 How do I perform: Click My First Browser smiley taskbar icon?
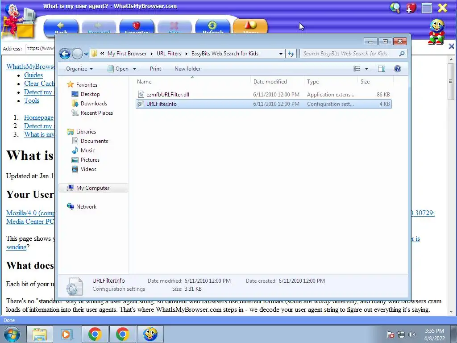pos(150,334)
